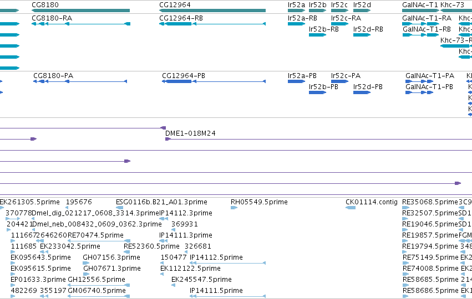Select the GM06740.5prime EST label

coord(97,291)
